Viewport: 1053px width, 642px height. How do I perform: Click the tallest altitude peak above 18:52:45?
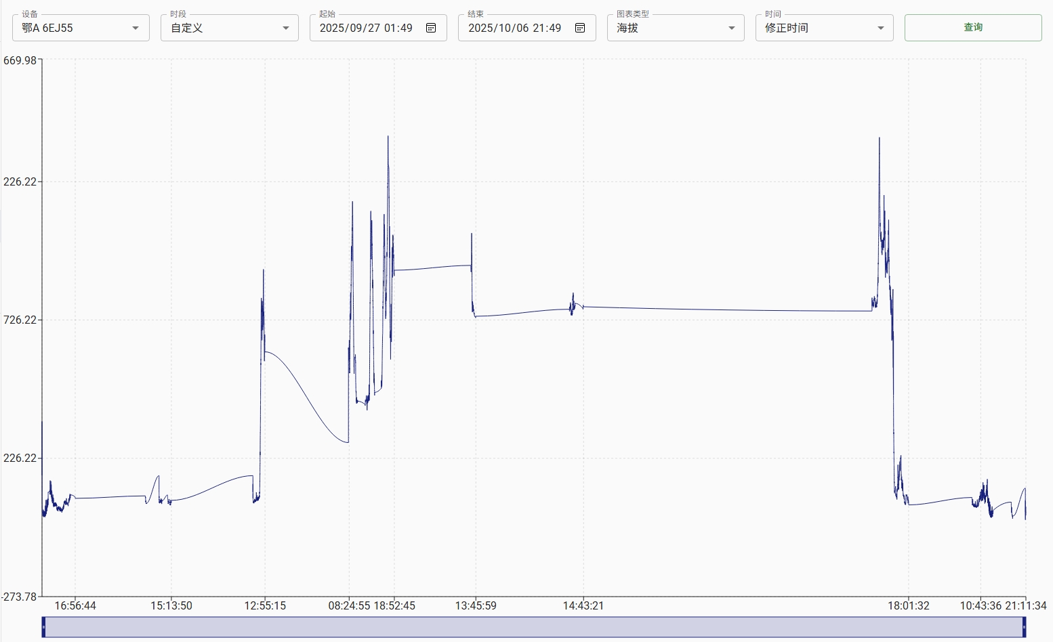click(x=388, y=137)
